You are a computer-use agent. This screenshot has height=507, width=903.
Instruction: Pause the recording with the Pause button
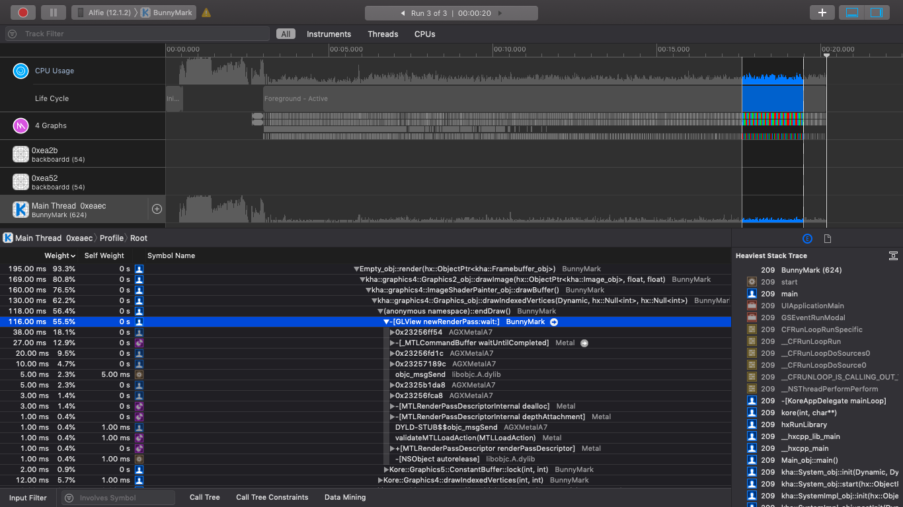[53, 13]
